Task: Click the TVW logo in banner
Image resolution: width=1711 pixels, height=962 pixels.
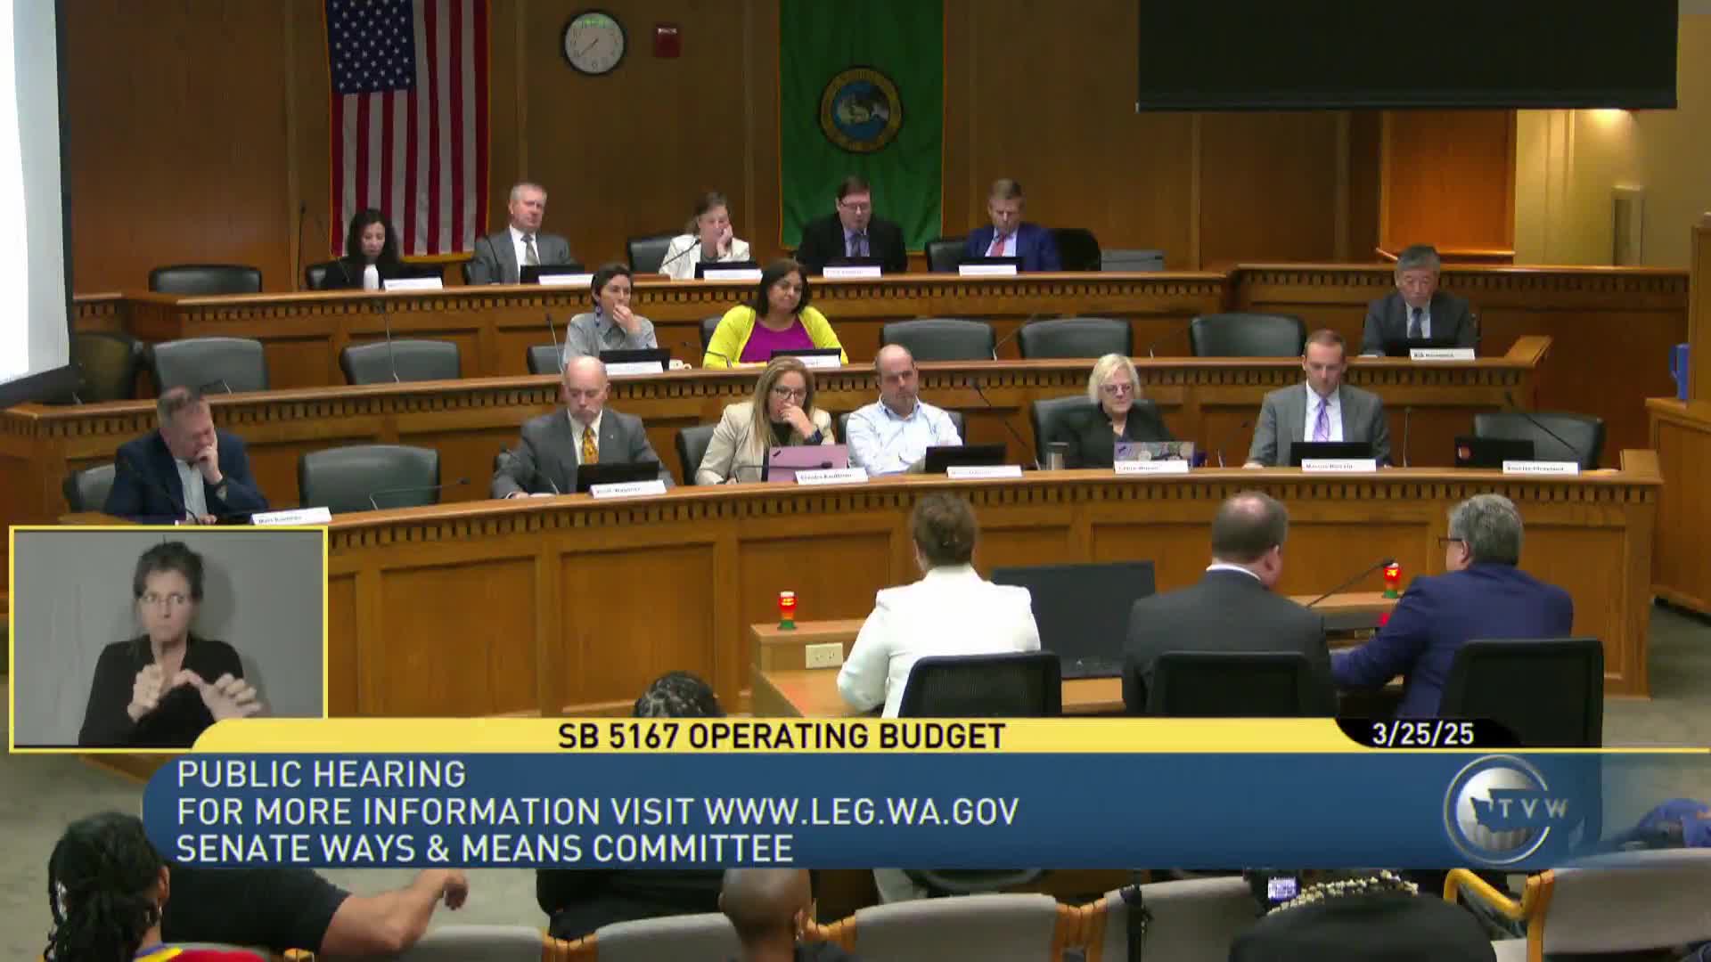Action: coord(1503,810)
